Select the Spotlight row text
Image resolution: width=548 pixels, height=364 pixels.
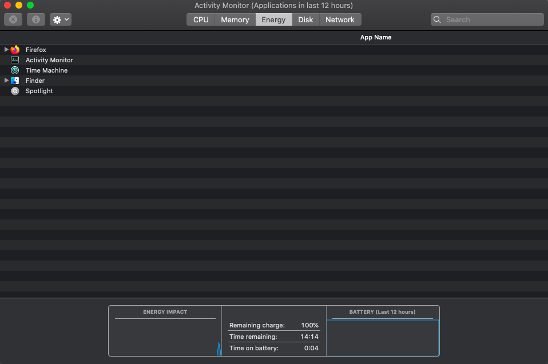(39, 91)
